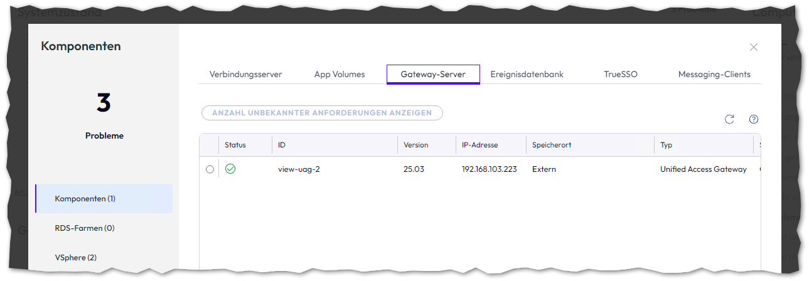Click the green status checkmark for view-uag-2

tap(230, 169)
